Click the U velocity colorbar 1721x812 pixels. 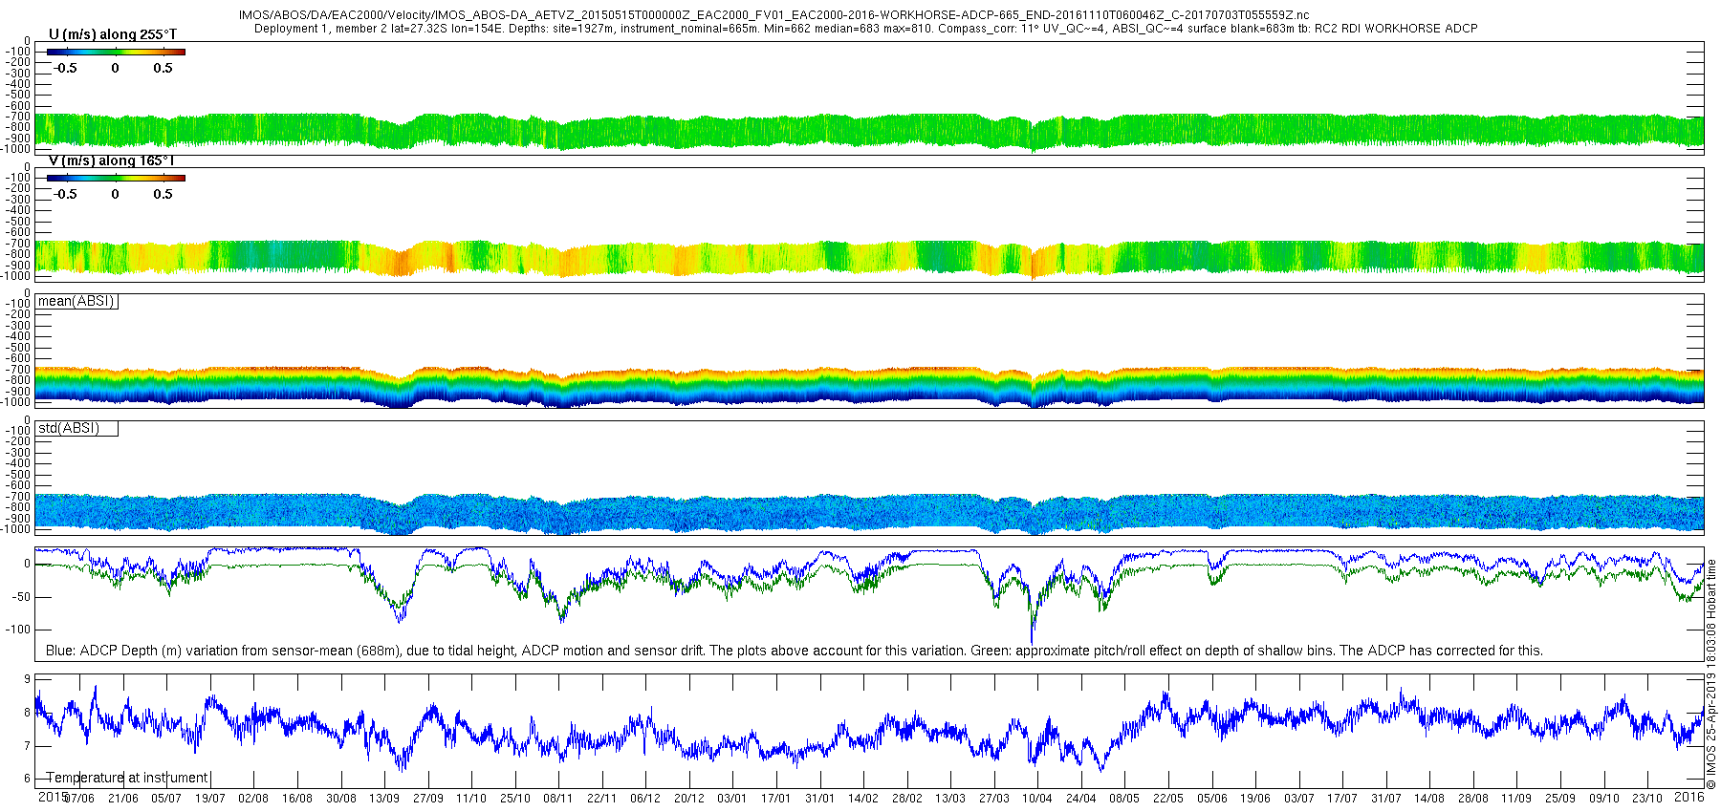(x=116, y=52)
